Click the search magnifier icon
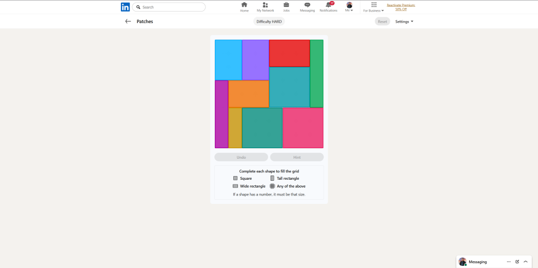The image size is (538, 268). 138,7
